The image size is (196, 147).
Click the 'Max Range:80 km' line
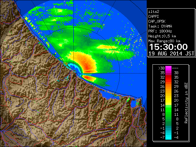tap(164, 41)
